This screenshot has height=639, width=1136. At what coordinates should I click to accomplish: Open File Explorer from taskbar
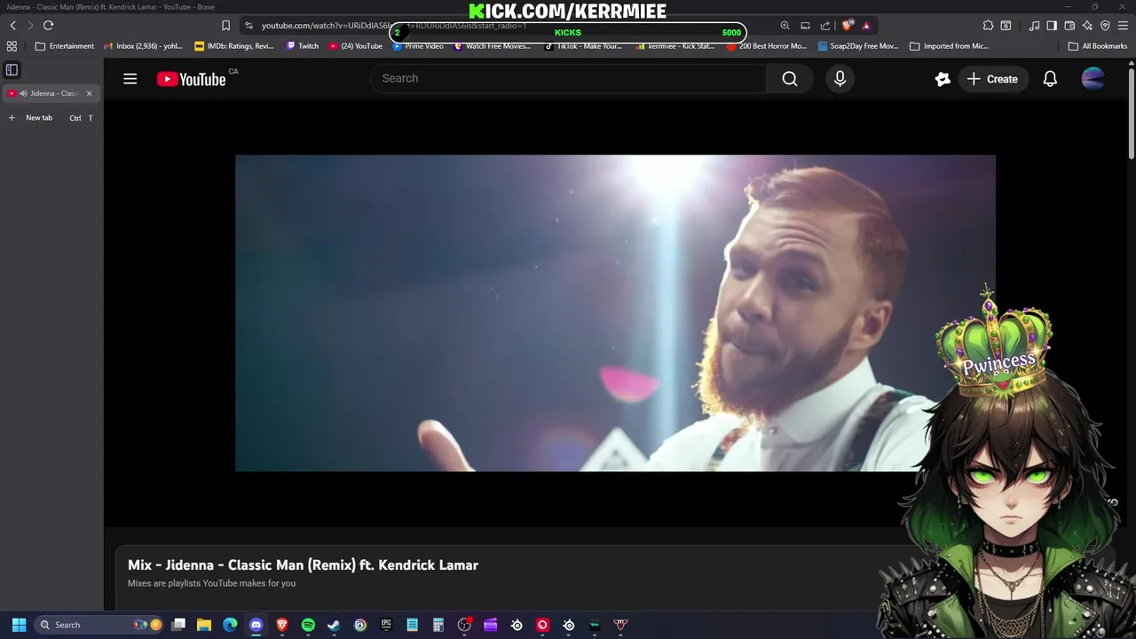click(204, 625)
